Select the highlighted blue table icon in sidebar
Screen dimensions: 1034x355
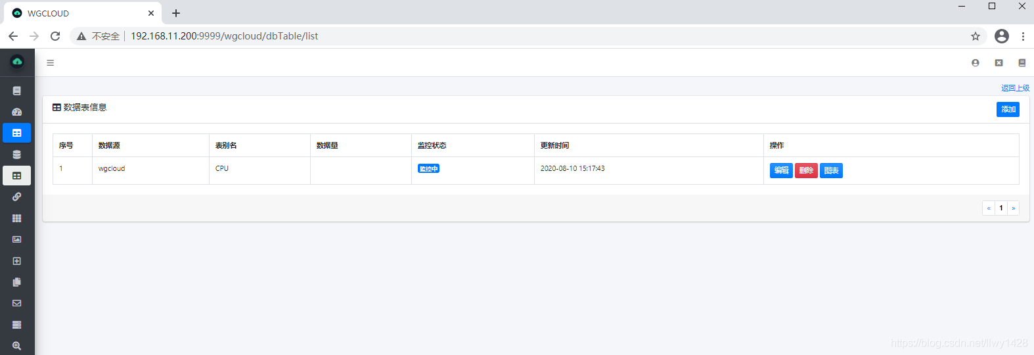17,133
